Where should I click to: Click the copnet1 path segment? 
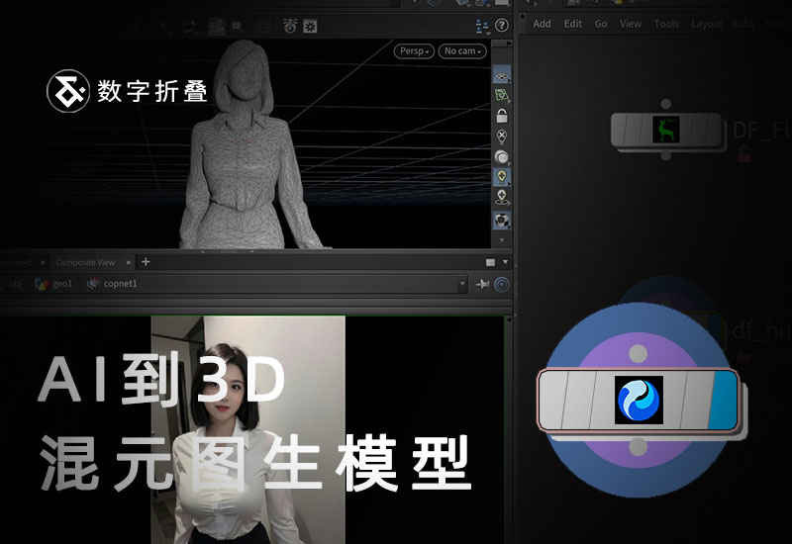pyautogui.click(x=120, y=285)
